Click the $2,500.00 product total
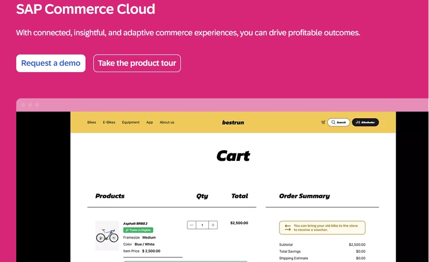 (x=239, y=223)
